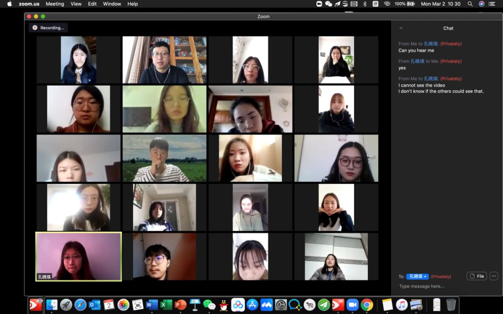Click the Recording indicator button
The height and width of the screenshot is (314, 503).
[48, 28]
